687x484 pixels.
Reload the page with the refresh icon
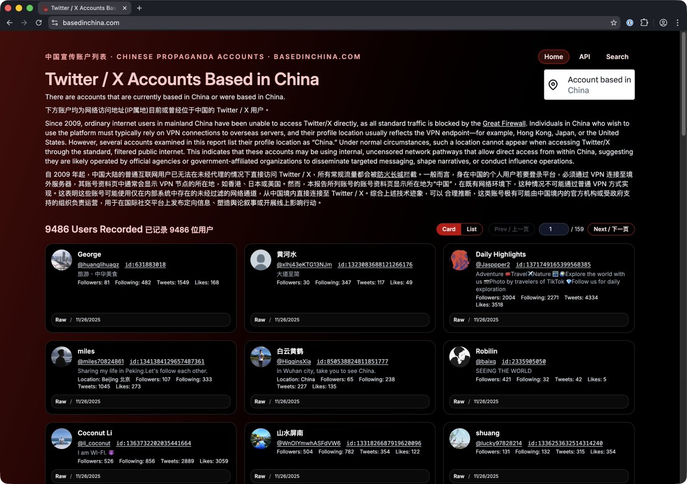tap(38, 22)
